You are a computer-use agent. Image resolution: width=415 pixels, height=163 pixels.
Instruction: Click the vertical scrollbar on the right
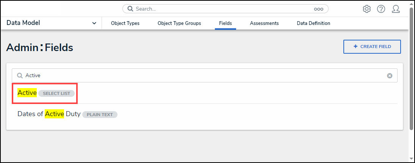[x=411, y=68]
